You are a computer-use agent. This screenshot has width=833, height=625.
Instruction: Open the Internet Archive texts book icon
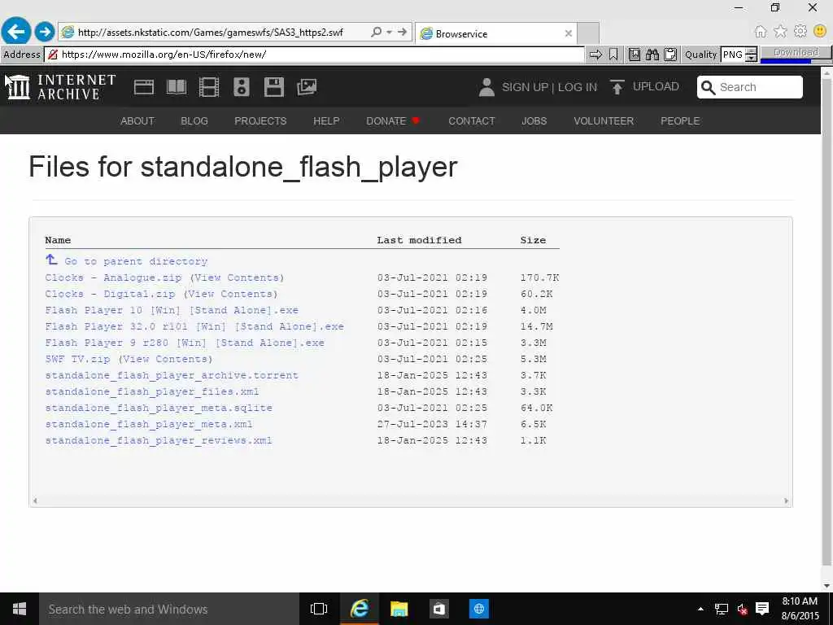point(177,87)
